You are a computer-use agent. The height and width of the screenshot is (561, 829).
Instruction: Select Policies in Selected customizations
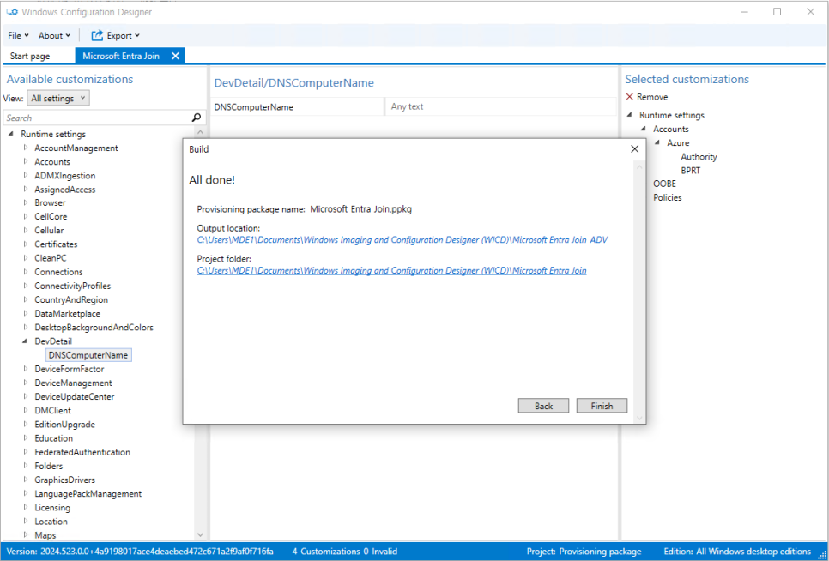pos(667,197)
